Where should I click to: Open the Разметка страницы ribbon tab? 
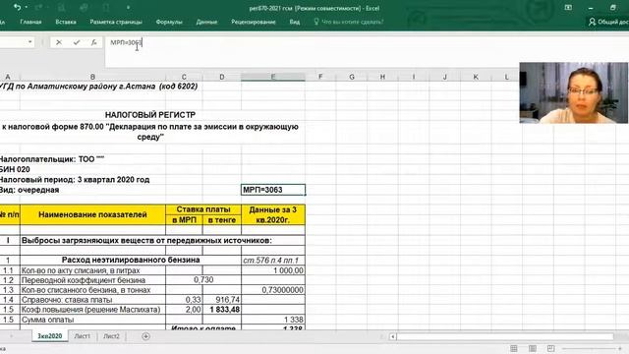pyautogui.click(x=116, y=22)
